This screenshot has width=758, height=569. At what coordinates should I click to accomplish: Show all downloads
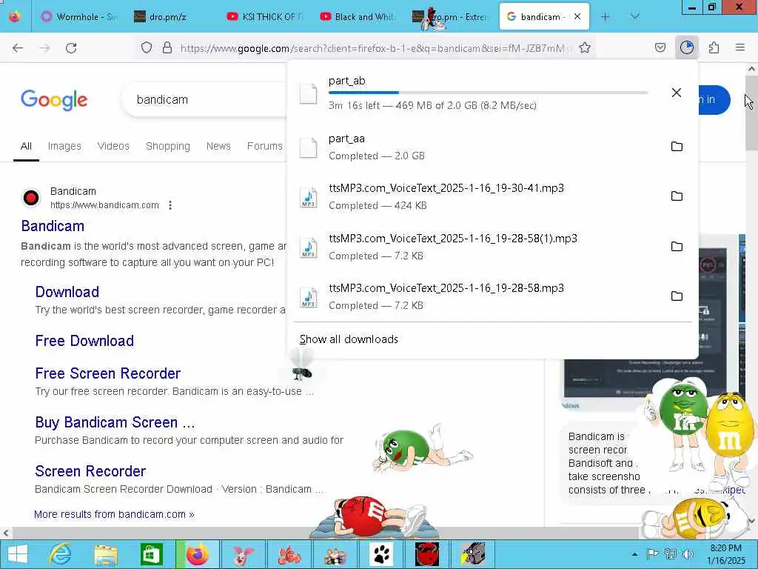coord(349,339)
